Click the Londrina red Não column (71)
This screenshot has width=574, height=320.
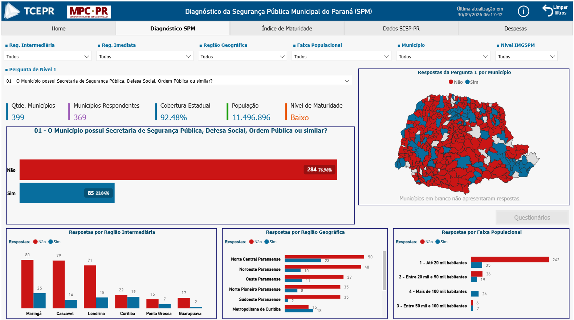tap(90, 287)
